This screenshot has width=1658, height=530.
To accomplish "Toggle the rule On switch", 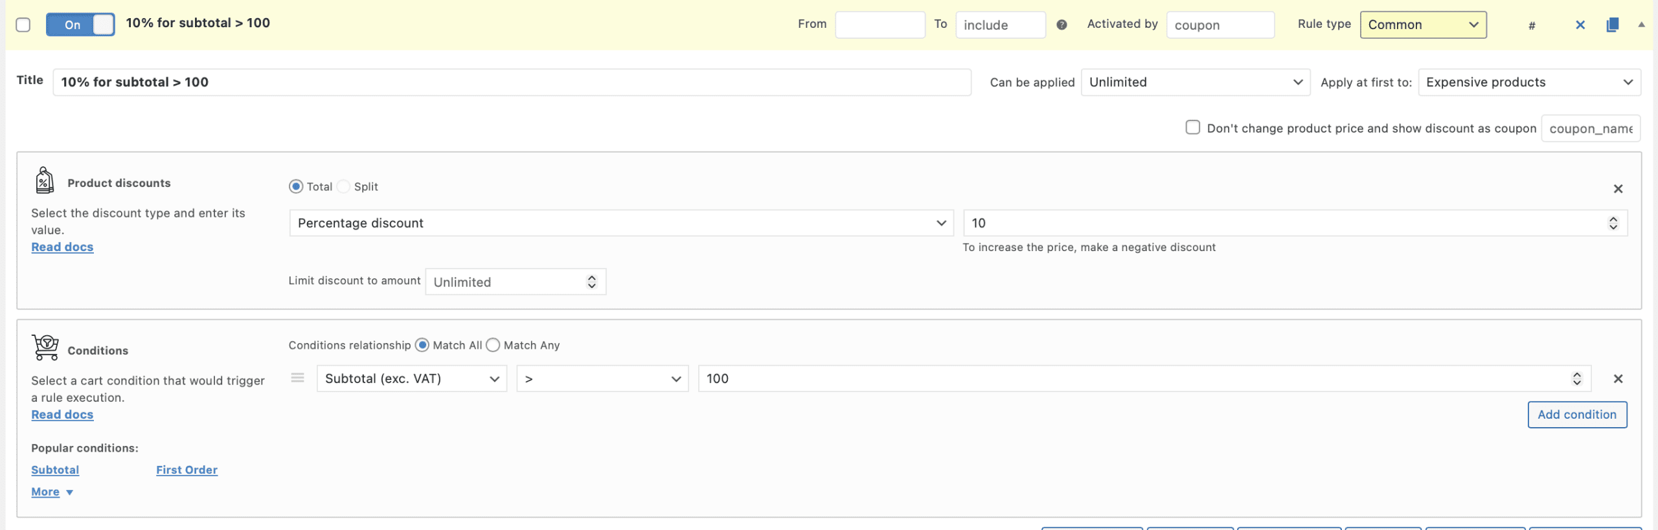I will [80, 25].
